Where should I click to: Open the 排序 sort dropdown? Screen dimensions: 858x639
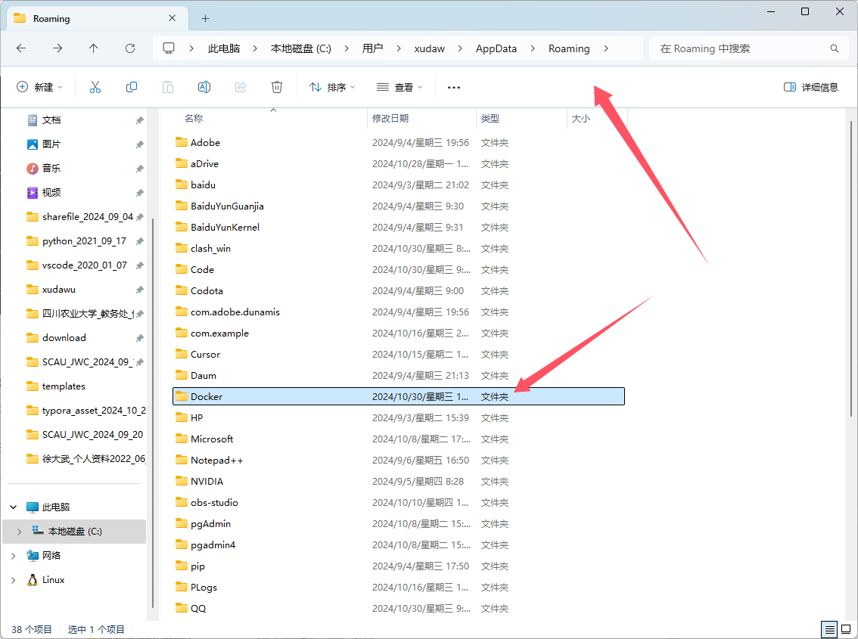click(332, 88)
